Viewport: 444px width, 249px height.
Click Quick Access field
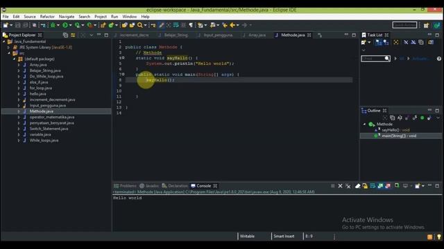404,25
